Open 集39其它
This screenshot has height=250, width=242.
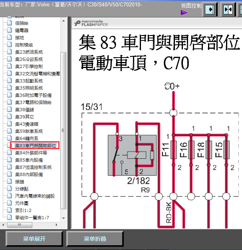pyautogui.click(x=24, y=117)
